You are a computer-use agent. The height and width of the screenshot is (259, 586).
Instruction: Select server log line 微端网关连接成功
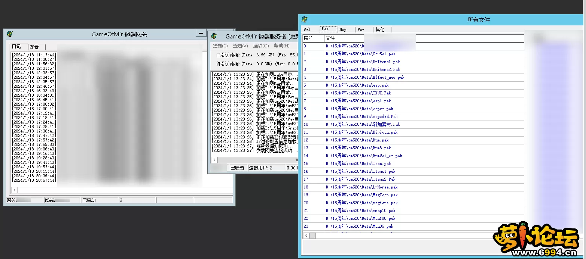pyautogui.click(x=254, y=150)
